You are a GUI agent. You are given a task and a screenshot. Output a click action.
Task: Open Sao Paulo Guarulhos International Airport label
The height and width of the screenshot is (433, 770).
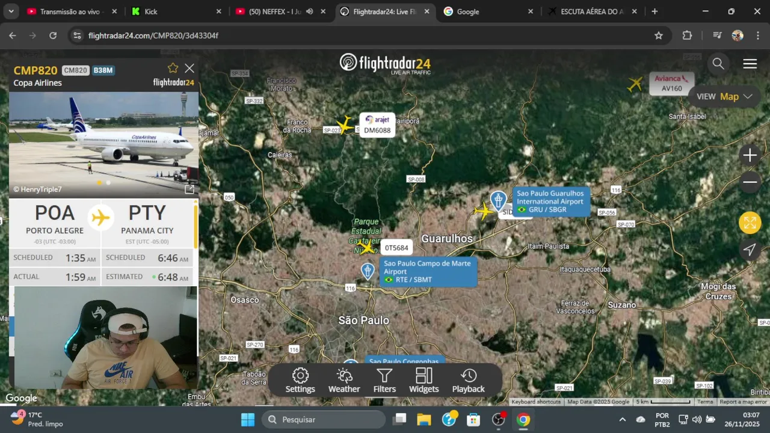[550, 201]
